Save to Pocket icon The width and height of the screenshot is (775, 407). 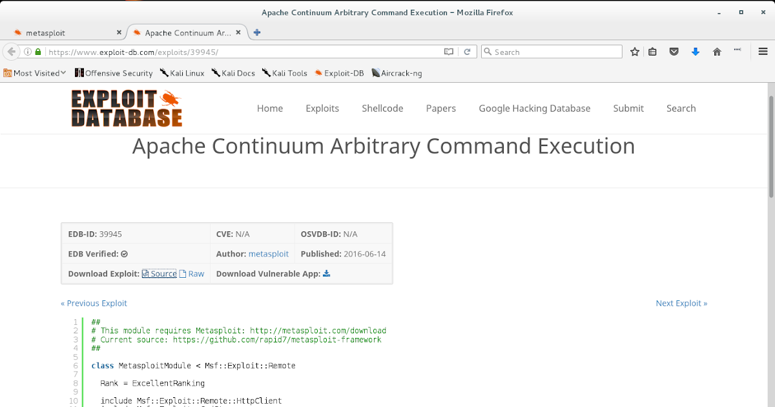coord(674,52)
